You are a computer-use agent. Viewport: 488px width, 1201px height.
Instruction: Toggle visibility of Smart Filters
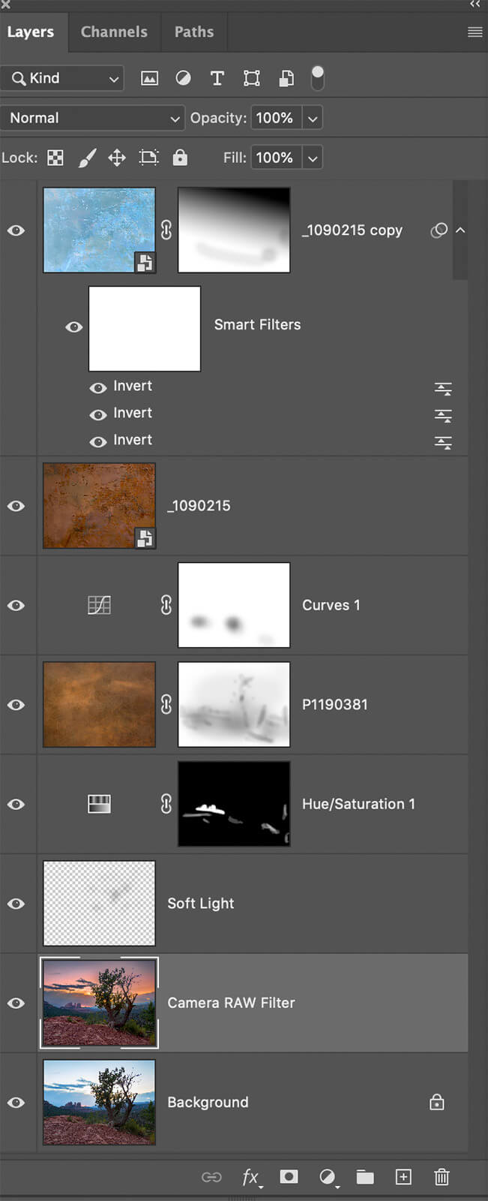click(x=73, y=327)
